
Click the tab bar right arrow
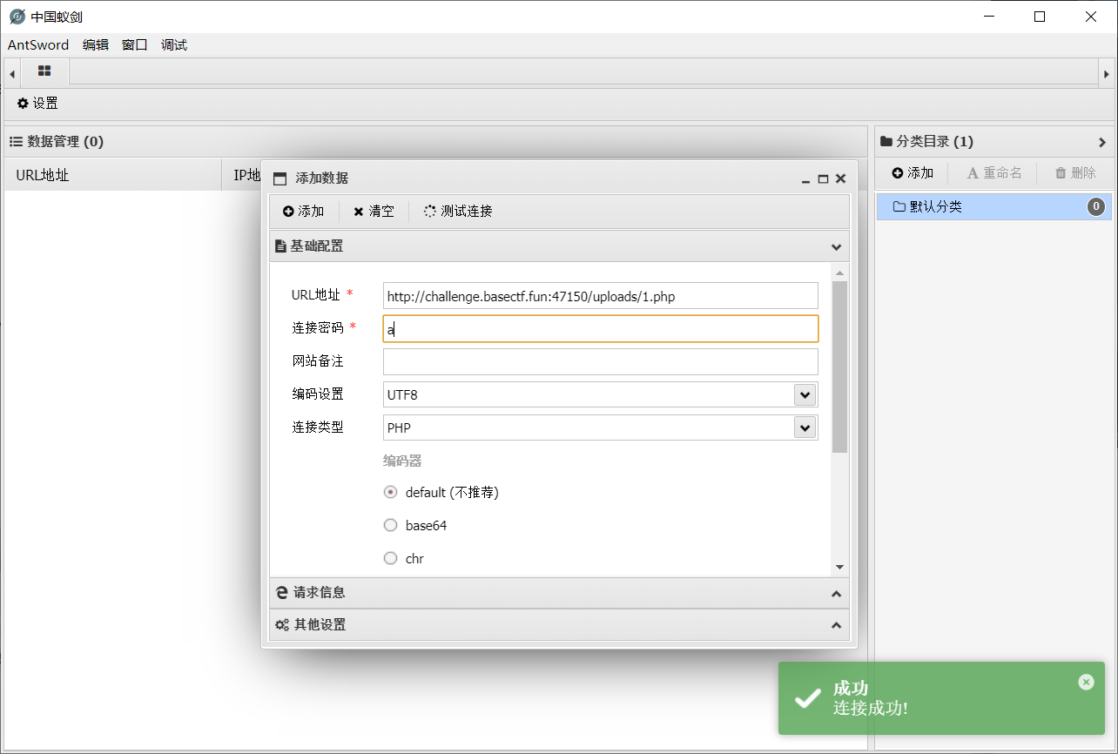click(1107, 74)
